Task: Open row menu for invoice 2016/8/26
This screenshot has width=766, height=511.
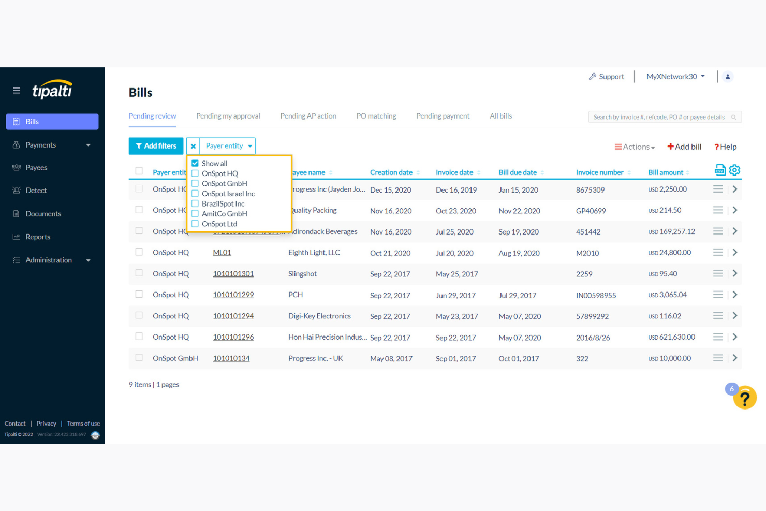Action: [718, 337]
